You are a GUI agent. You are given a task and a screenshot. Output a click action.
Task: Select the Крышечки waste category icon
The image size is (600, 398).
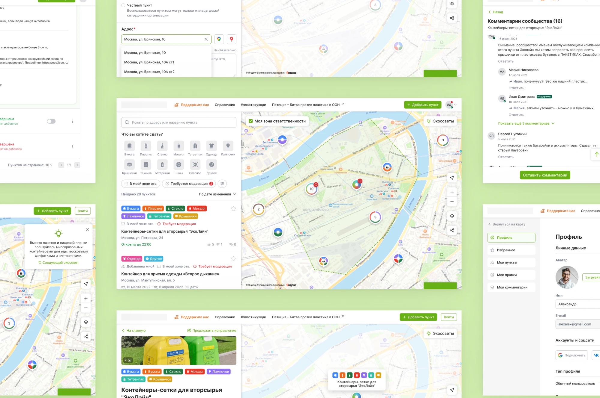coord(129,165)
